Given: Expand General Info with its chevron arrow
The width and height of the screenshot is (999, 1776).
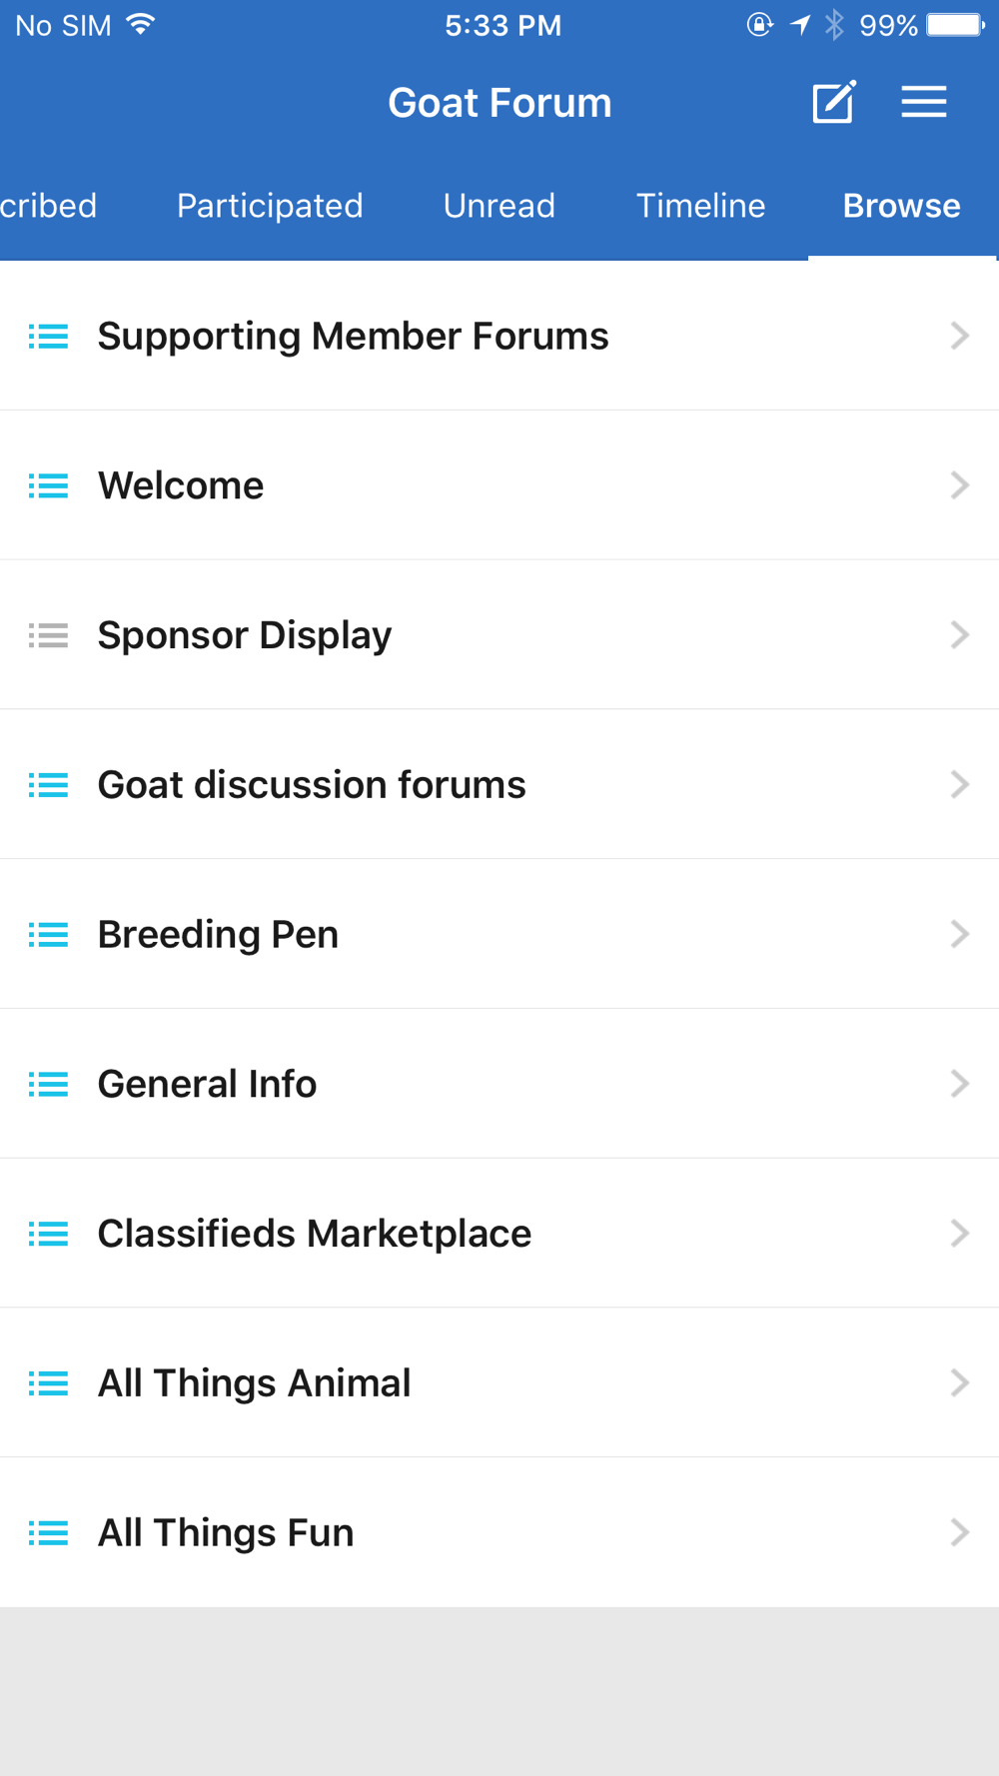Looking at the screenshot, I should pos(959,1084).
